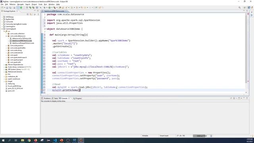The width and height of the screenshot is (254, 143).
Task: Expand the AWSDeequ project
Action: (2, 17)
